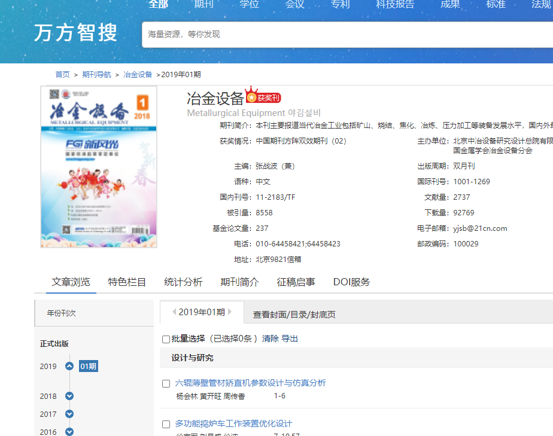
Task: Open the 期刊导航 breadcrumb link
Action: [96, 75]
